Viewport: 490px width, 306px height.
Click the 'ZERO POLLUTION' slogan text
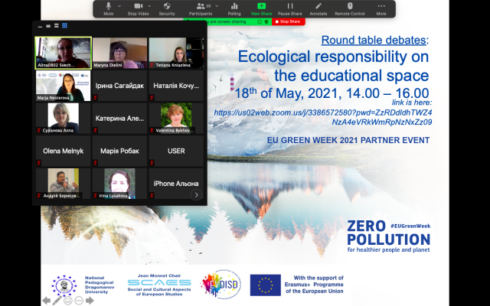click(388, 233)
